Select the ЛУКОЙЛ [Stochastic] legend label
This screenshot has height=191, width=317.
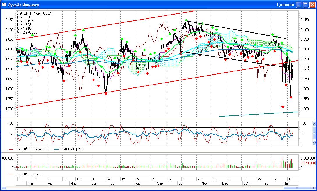click(31, 149)
